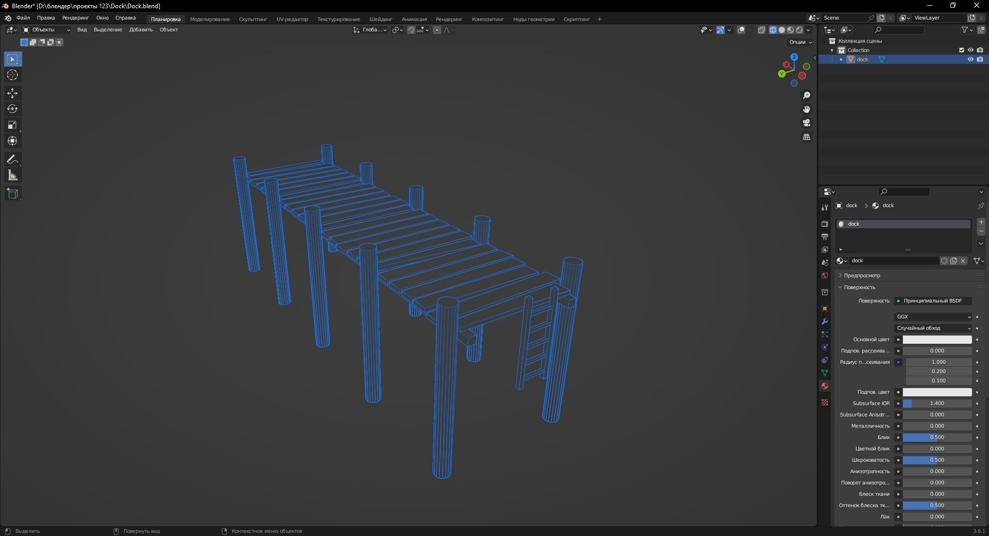The image size is (989, 536).
Task: Choose the Move tool
Action: [12, 93]
